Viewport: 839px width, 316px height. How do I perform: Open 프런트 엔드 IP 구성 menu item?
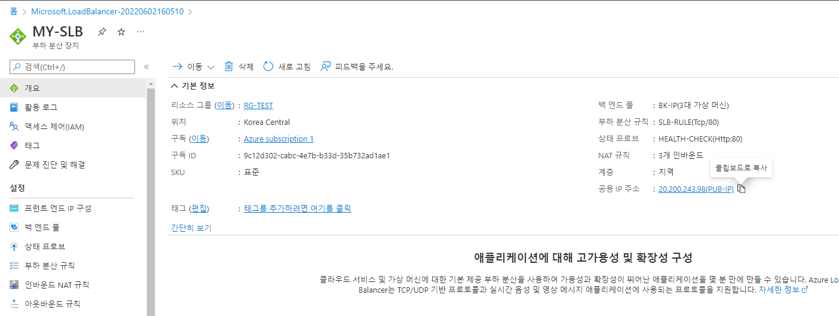click(73, 208)
